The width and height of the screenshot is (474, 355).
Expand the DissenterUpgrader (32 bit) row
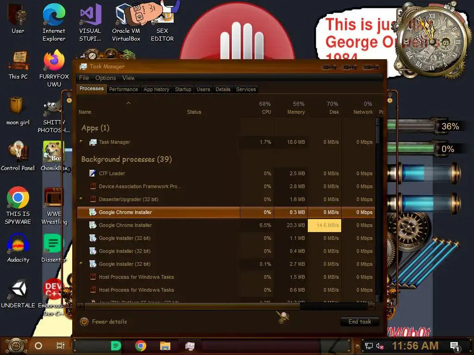[x=81, y=198]
